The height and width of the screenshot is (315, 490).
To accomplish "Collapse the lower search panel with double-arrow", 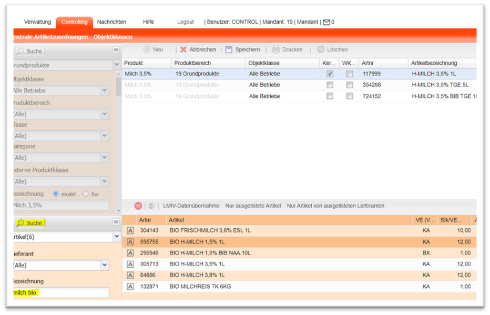I will click(x=116, y=222).
